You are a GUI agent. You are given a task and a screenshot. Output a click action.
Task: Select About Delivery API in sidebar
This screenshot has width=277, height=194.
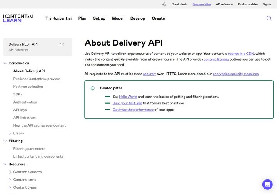[x=29, y=71]
